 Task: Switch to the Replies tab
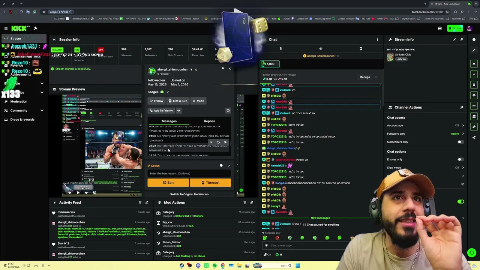click(x=209, y=121)
